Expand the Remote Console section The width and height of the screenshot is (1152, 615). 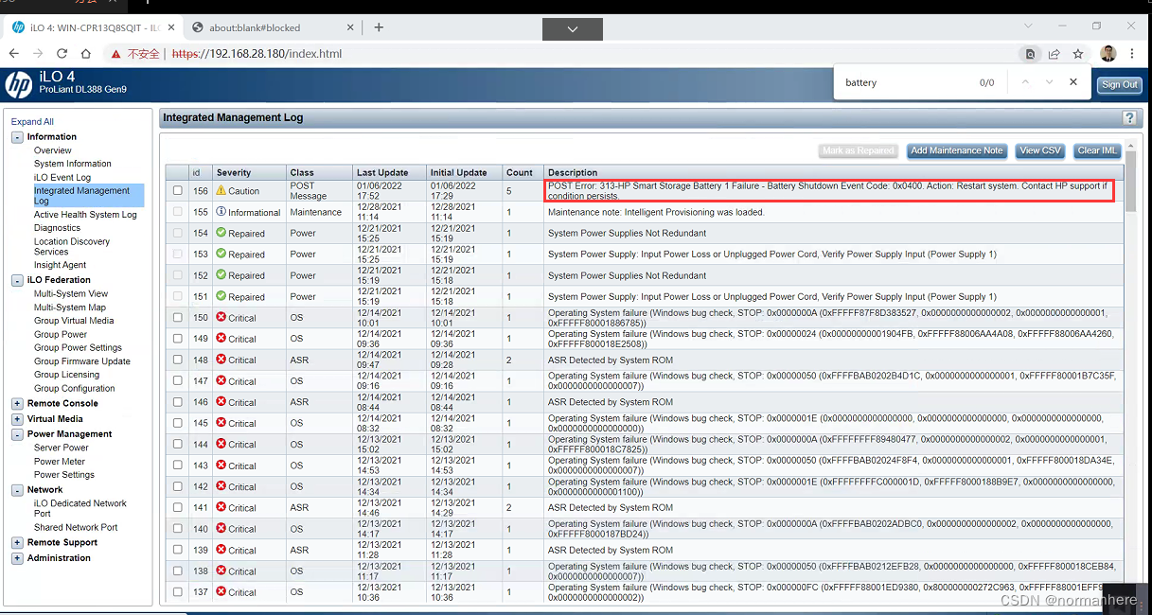click(x=17, y=404)
